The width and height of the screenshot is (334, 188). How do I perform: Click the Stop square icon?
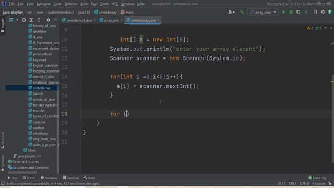click(306, 12)
